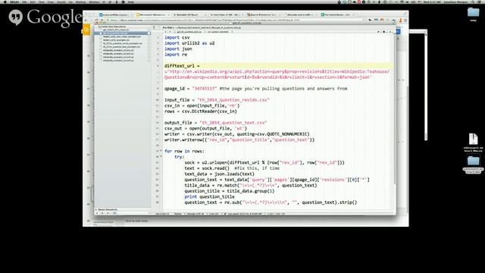Click the next document arrow in navigation bar
This screenshot has width=485, height=273.
pos(170,32)
